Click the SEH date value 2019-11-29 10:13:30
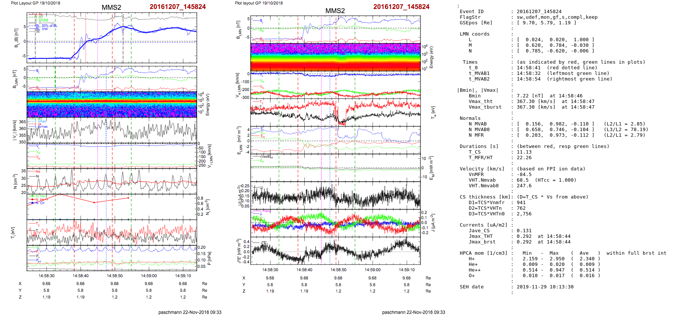 pos(545,287)
